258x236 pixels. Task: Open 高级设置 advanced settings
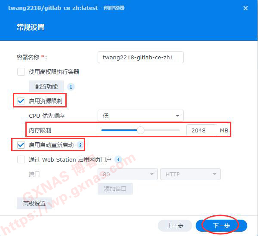pyautogui.click(x=34, y=203)
